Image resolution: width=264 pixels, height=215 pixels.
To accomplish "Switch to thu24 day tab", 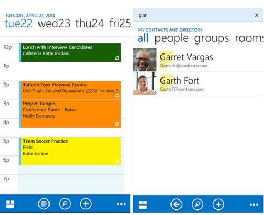I will pyautogui.click(x=90, y=23).
